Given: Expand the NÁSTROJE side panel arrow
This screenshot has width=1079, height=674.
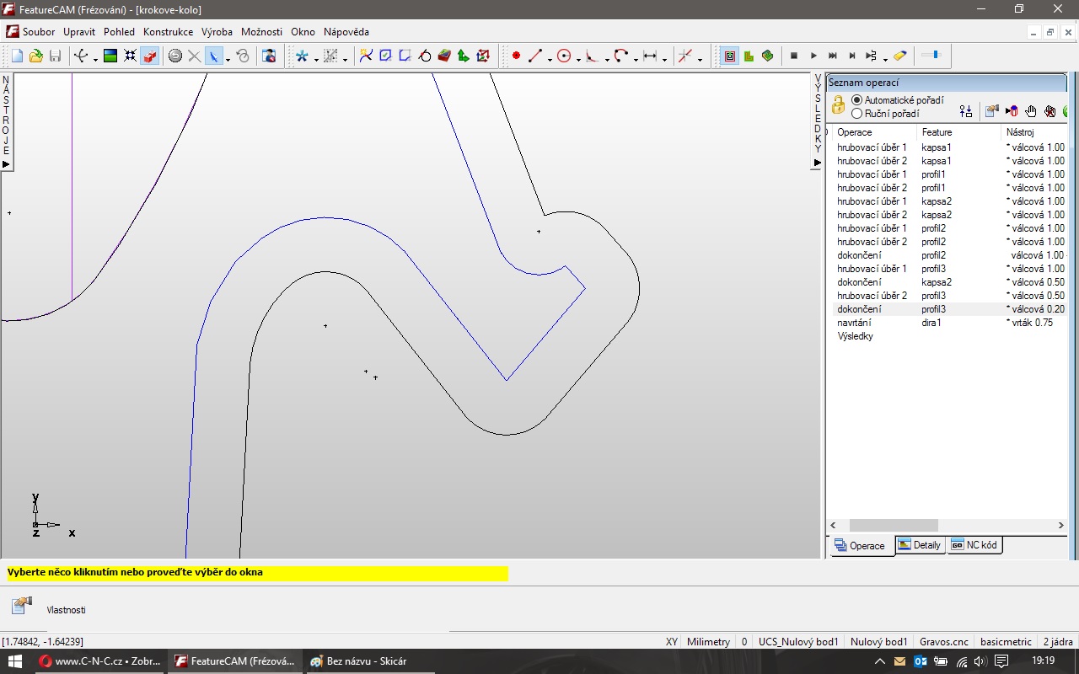Looking at the screenshot, I should click(x=6, y=164).
